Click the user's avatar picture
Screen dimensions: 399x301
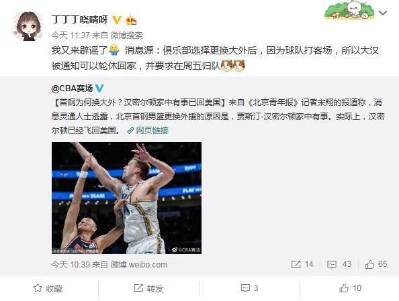click(x=28, y=26)
